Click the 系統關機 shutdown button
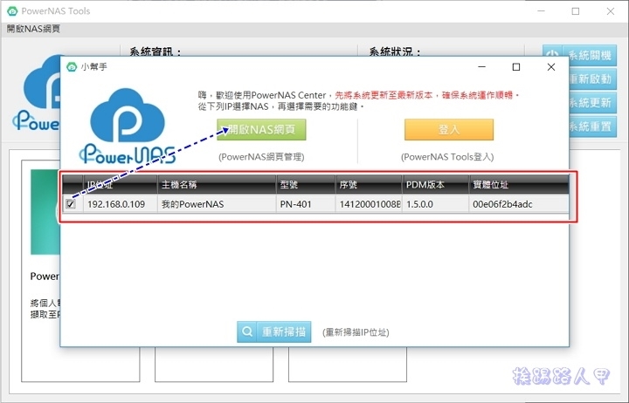The image size is (629, 403). (580, 56)
